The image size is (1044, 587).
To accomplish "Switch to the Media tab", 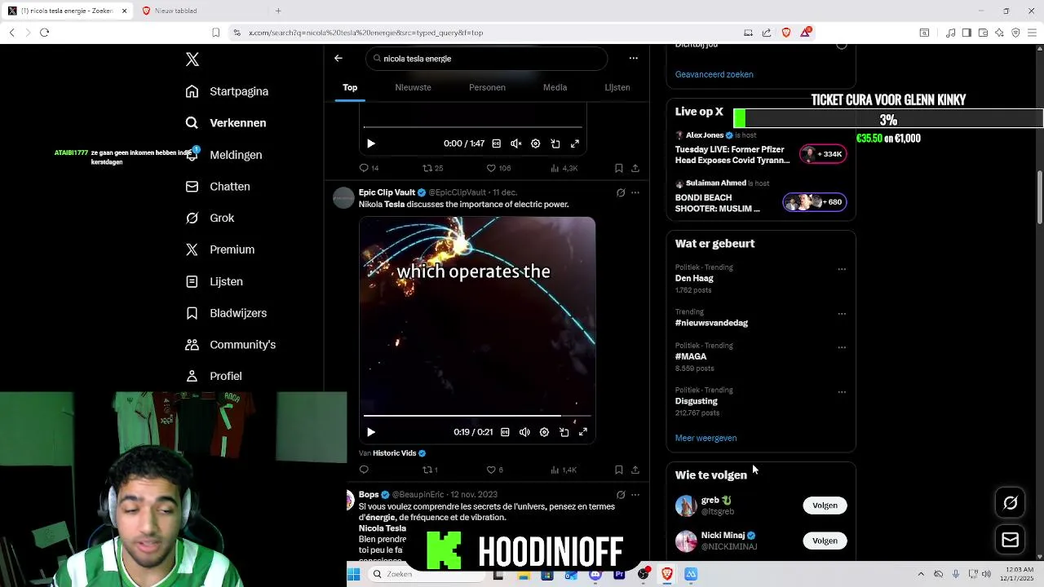I will pos(555,87).
